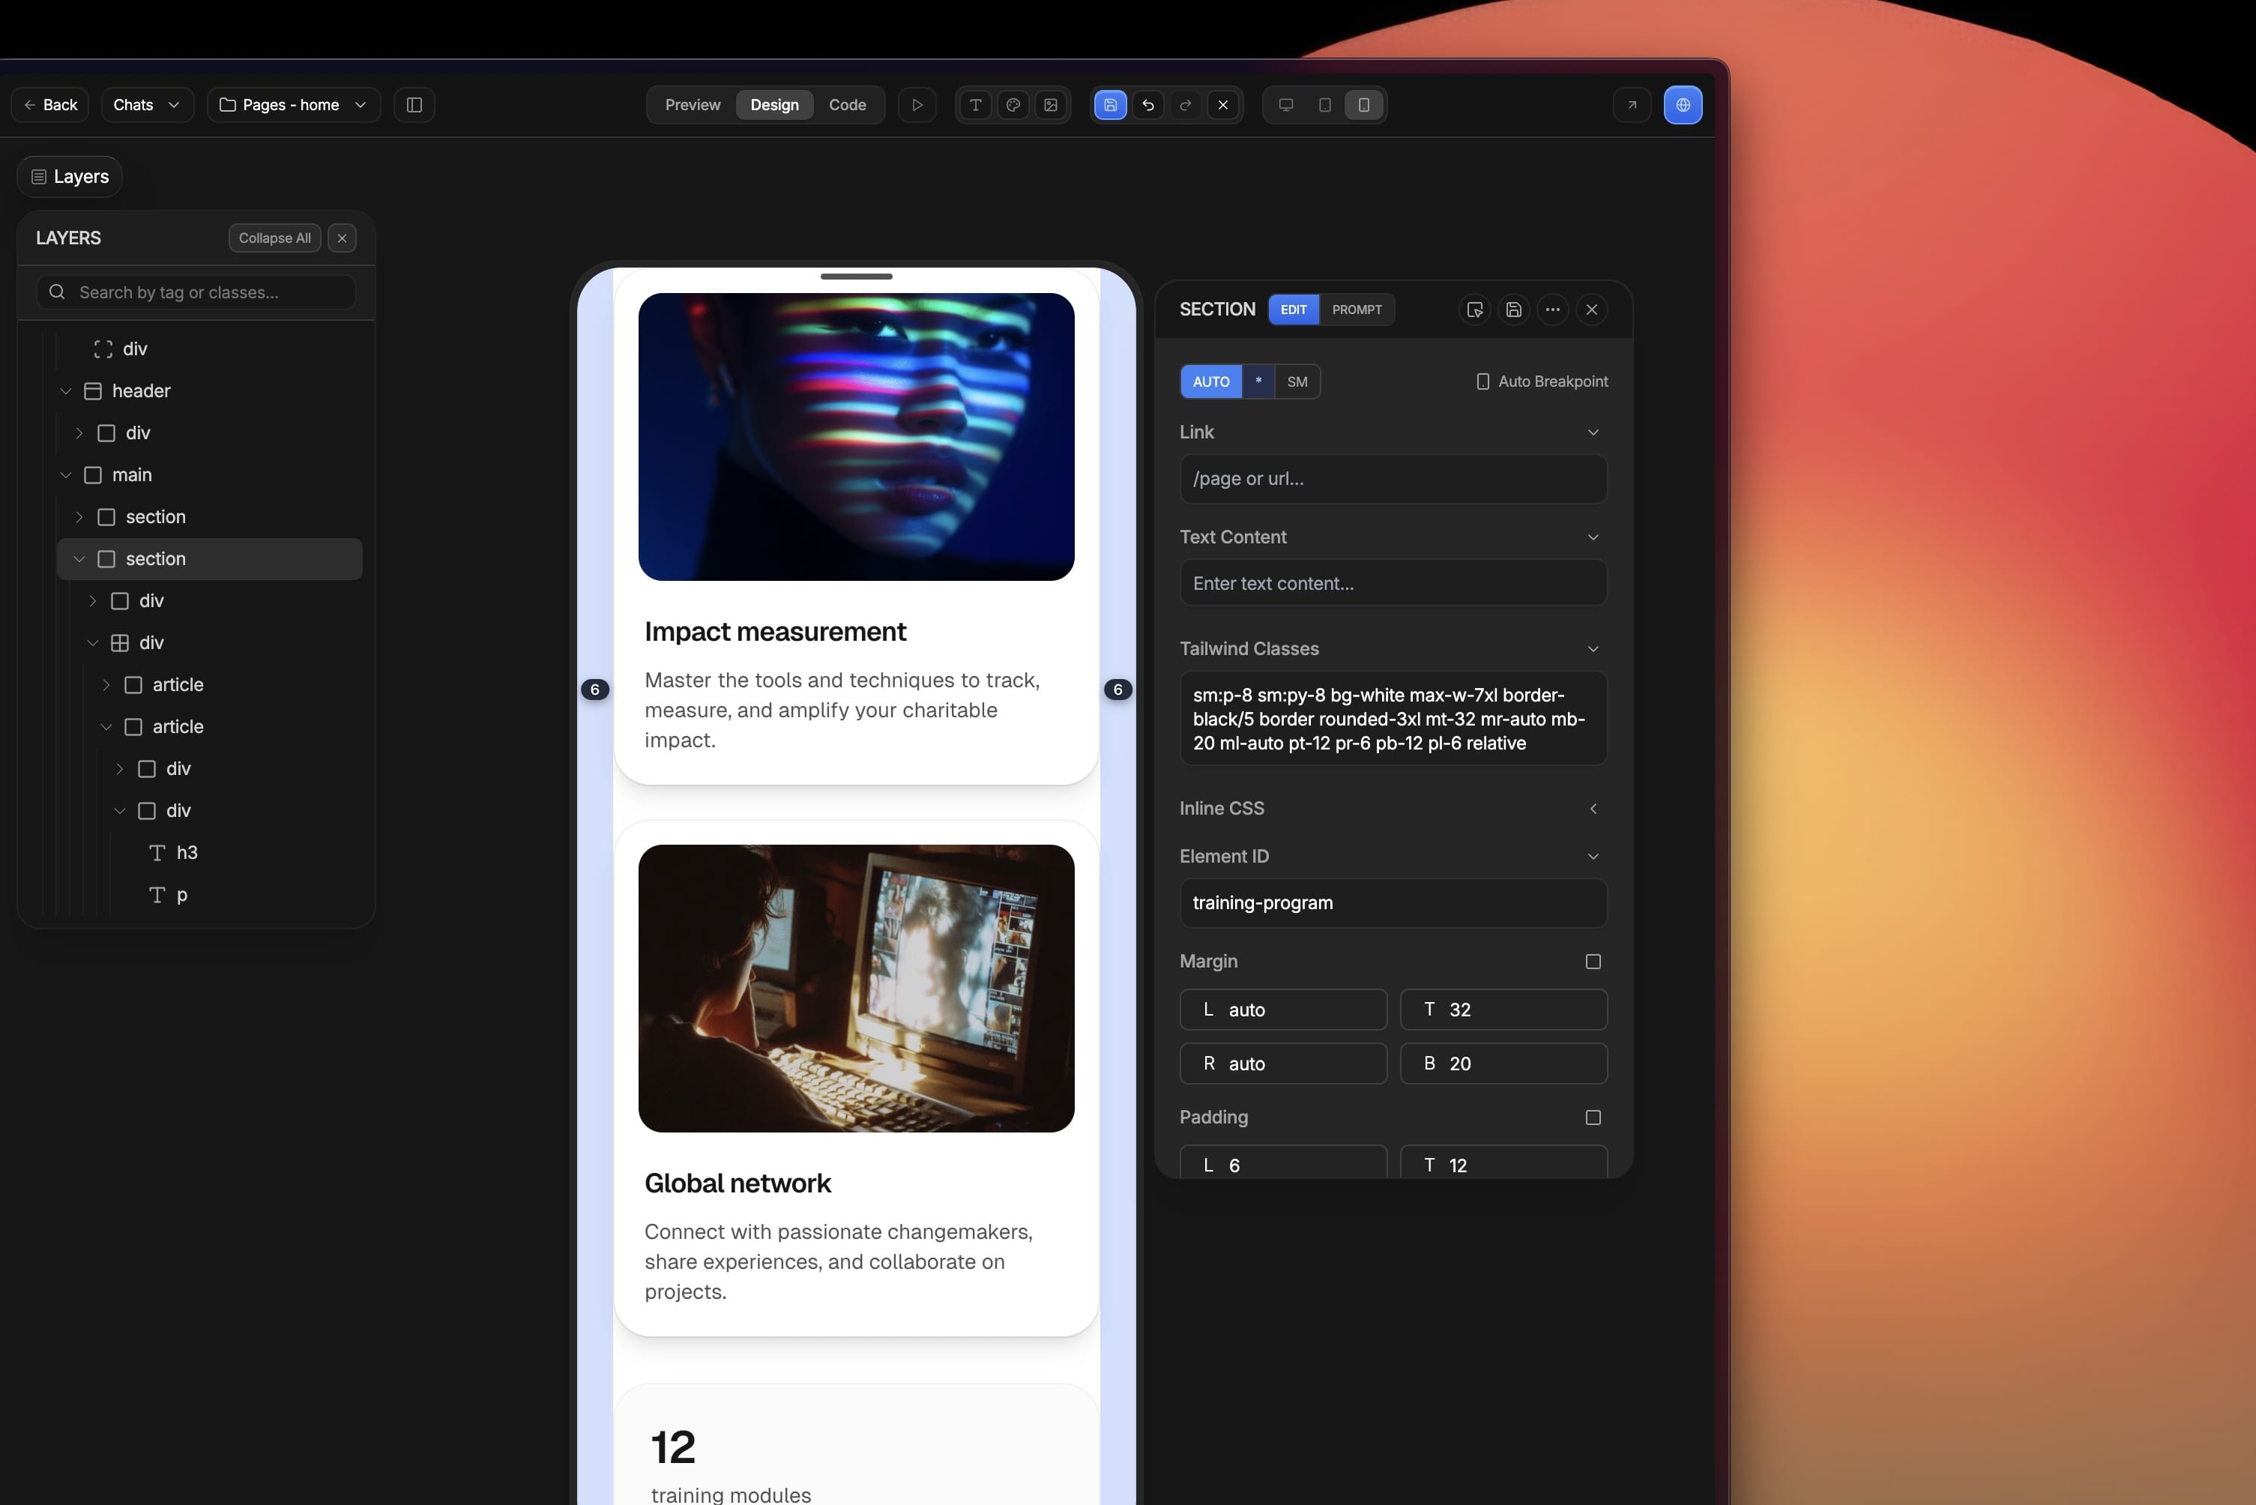The height and width of the screenshot is (1505, 2256).
Task: Open the theme palette icon
Action: [1013, 106]
